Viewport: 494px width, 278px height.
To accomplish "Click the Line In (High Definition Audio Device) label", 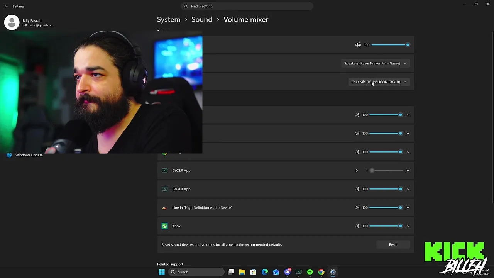I will [202, 207].
